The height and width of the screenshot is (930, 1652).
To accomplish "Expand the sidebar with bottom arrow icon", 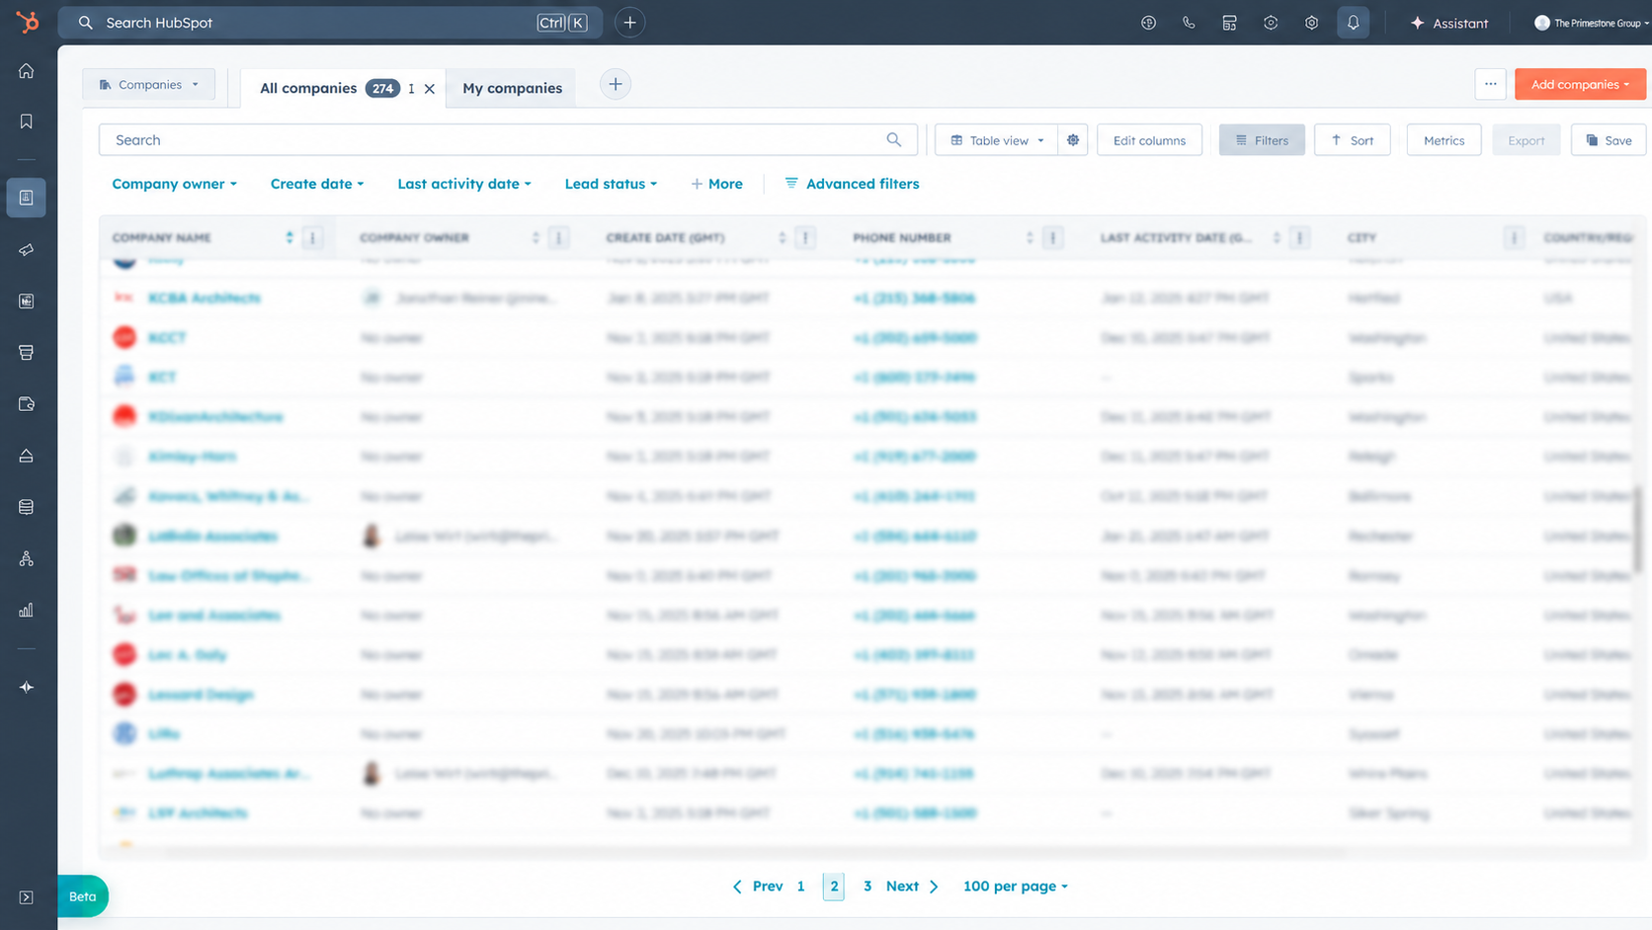I will click(x=27, y=897).
